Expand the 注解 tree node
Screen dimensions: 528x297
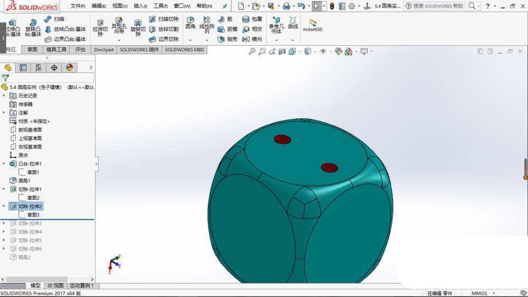(x=4, y=113)
